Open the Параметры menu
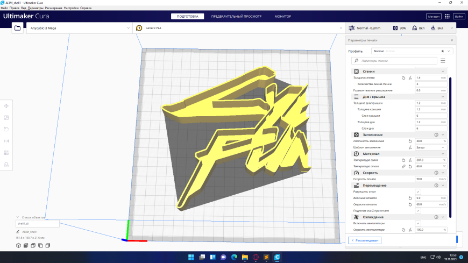 tap(36, 8)
